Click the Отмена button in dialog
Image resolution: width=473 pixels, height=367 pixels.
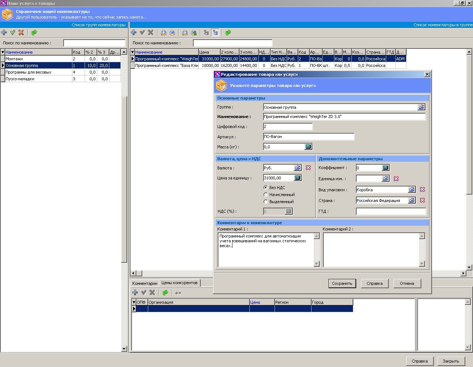[407, 283]
